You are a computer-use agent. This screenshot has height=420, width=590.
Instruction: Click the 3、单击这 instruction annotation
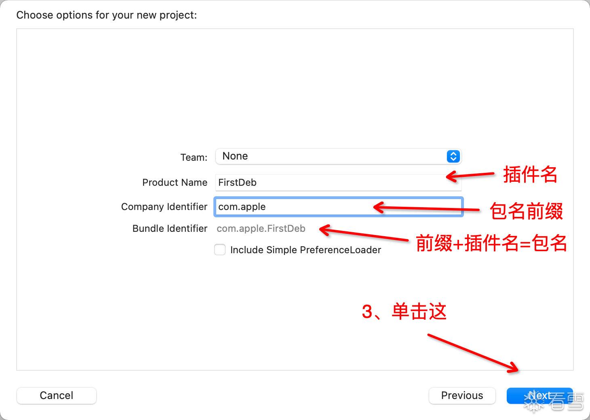[x=404, y=312]
